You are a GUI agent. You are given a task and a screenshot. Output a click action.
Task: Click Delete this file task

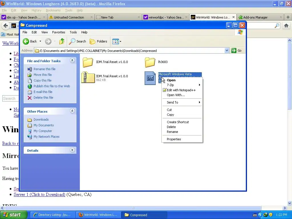(43, 98)
